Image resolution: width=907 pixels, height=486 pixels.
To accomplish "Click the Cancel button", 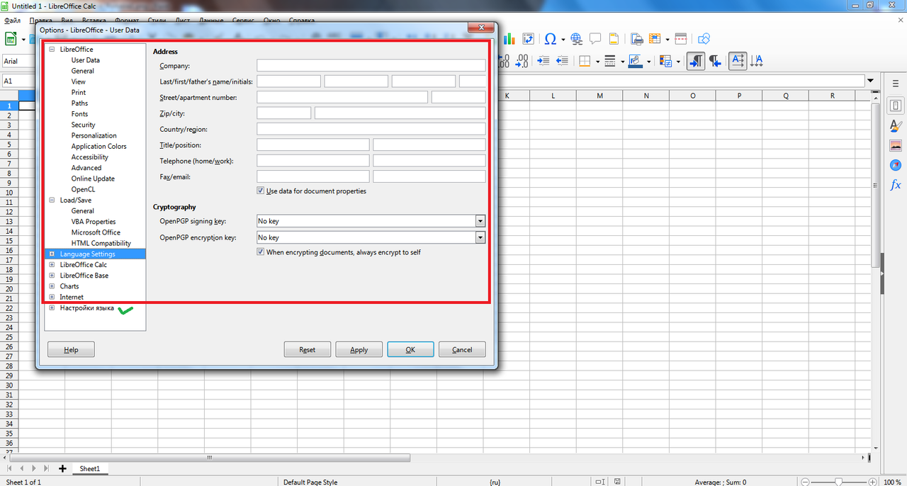I will pos(462,349).
